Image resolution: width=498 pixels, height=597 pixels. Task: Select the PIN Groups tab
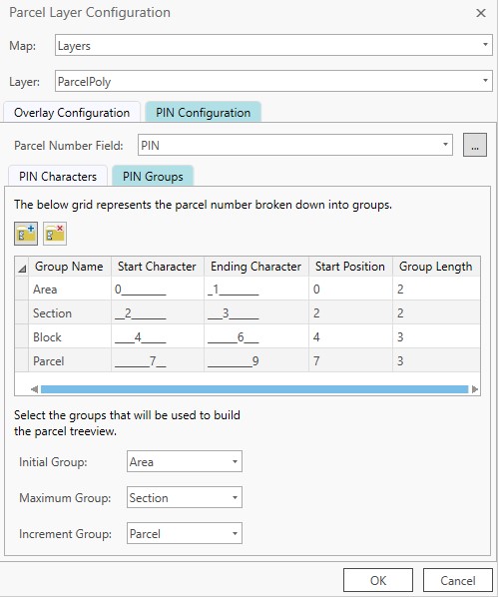click(x=153, y=177)
